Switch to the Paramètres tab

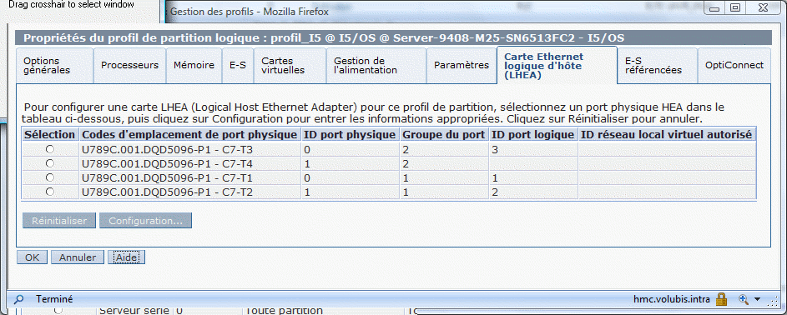(462, 65)
